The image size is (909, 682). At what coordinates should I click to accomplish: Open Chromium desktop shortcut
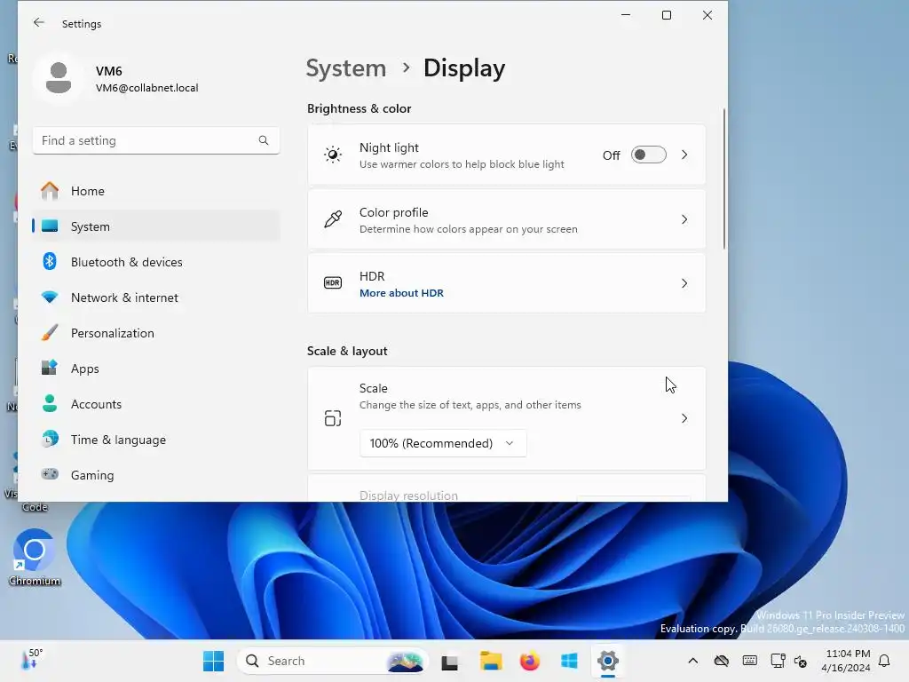coord(35,557)
